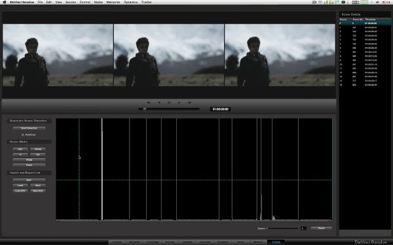Switch to the Config page tab
Image resolution: width=393 pixels, height=245 pixels.
point(117,242)
